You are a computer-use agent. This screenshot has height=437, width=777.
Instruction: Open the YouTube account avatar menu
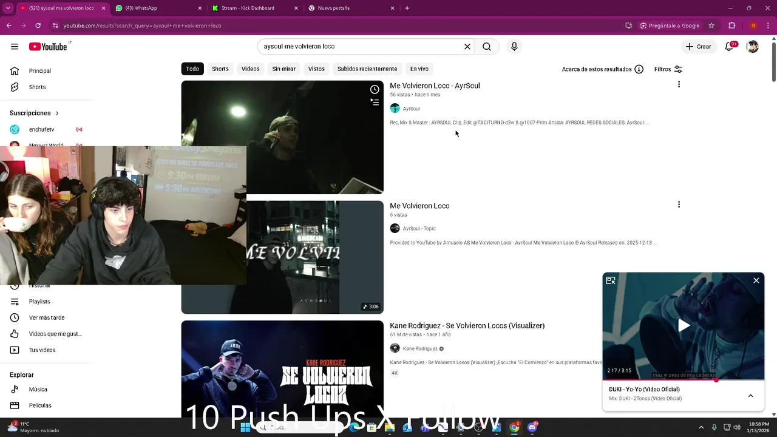tap(753, 47)
